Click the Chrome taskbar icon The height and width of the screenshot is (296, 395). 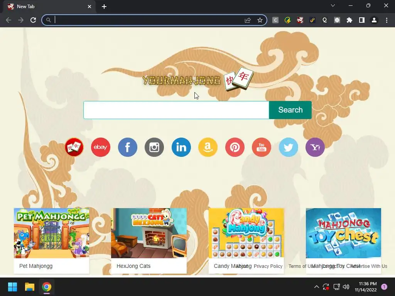(47, 287)
